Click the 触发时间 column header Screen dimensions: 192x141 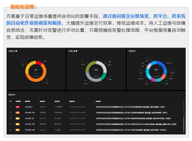pos(72,101)
